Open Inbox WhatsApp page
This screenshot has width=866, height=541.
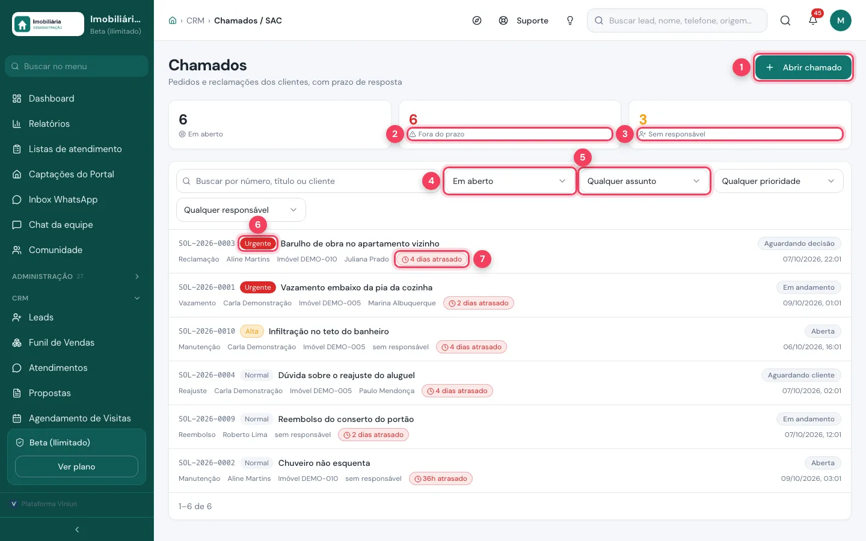click(76, 200)
